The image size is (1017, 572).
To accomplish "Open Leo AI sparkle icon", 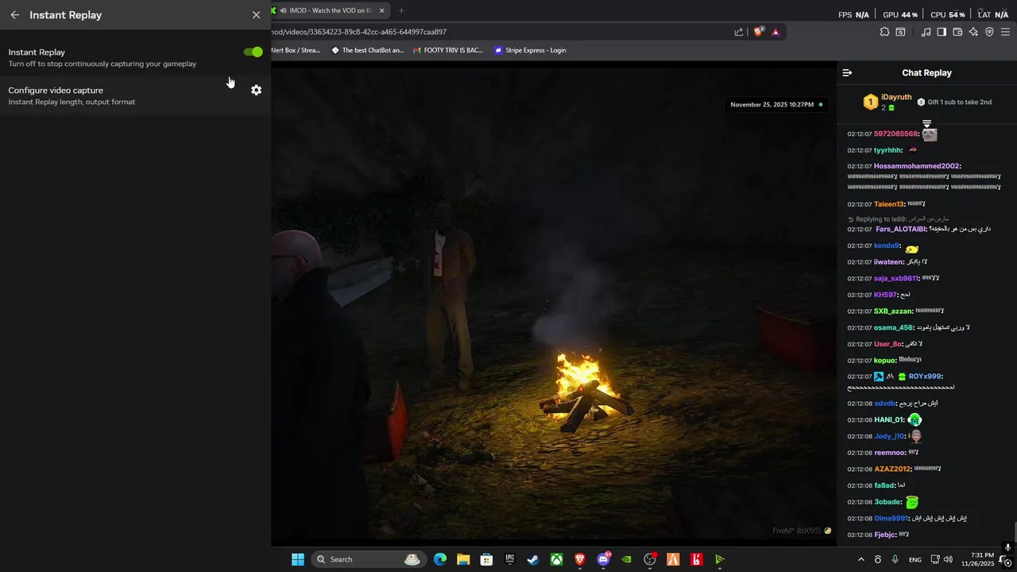I will [x=973, y=32].
